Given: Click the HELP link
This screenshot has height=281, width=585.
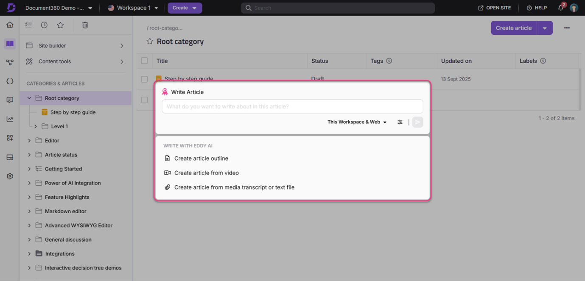Looking at the screenshot, I should pos(537,8).
